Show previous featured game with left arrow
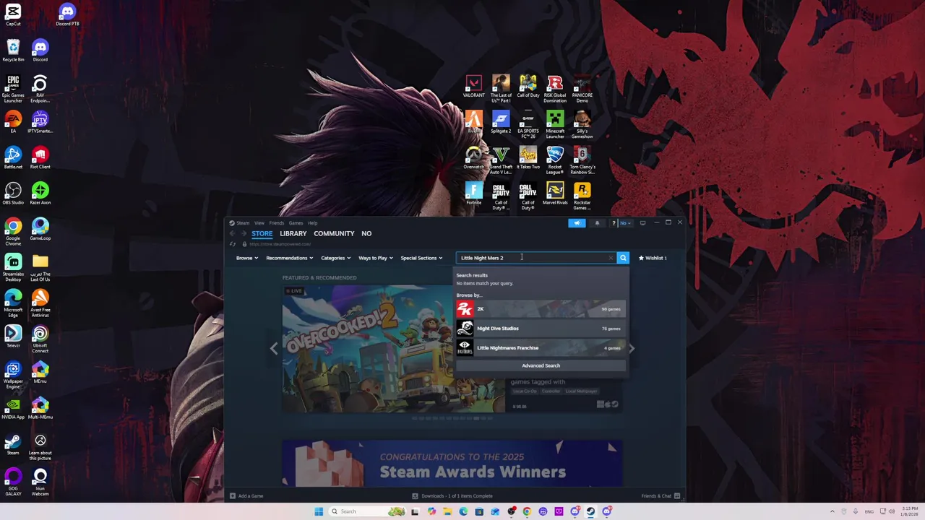Screen dimensions: 925x520 (x=273, y=348)
